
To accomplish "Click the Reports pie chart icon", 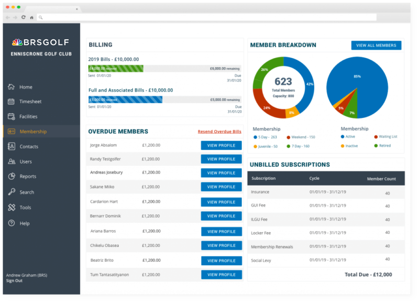I will pos(11,177).
